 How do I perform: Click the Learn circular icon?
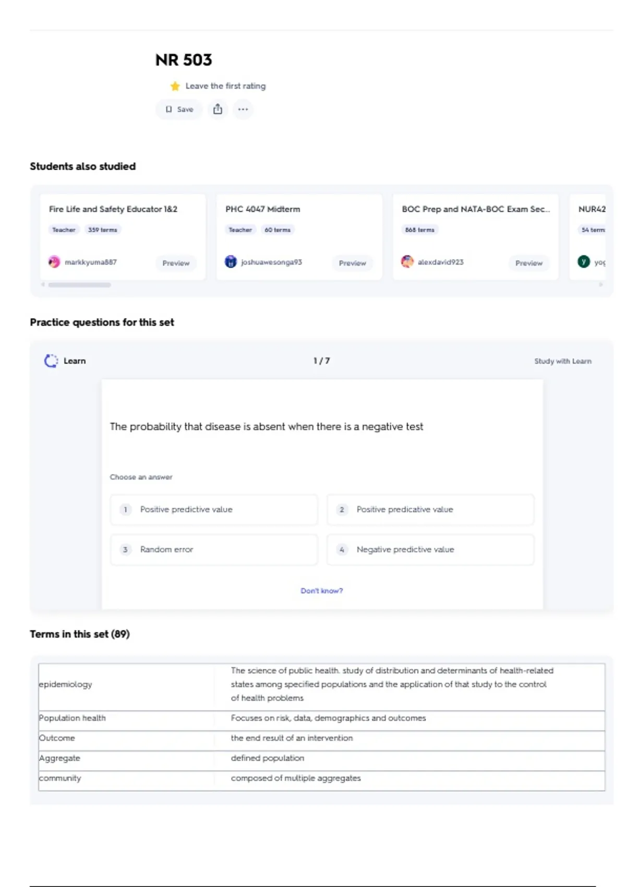point(51,361)
